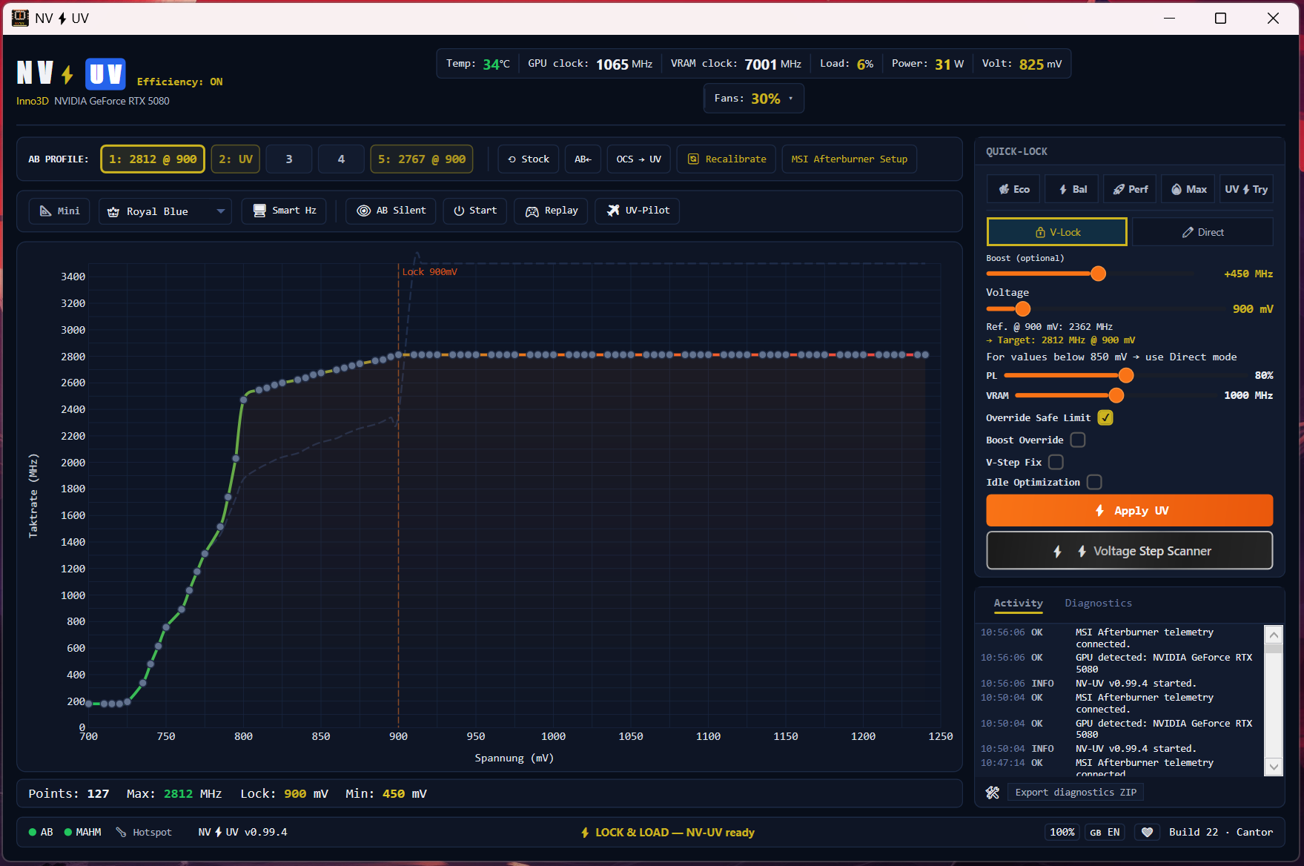Launch UV-Pilot
Viewport: 1304px width, 866px height.
click(638, 211)
